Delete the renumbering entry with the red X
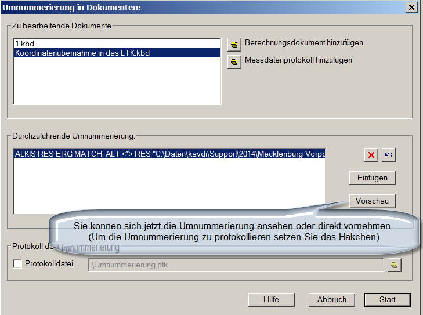The image size is (423, 315). tap(371, 155)
